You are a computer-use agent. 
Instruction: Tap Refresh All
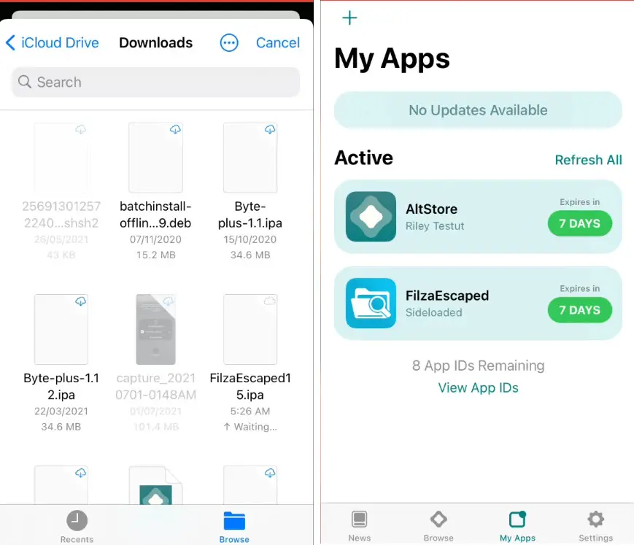pyautogui.click(x=588, y=160)
